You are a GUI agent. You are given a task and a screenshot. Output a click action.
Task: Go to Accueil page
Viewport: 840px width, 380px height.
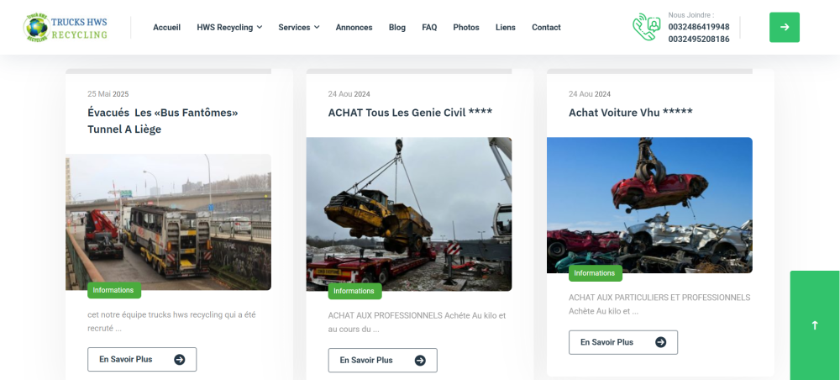(166, 28)
